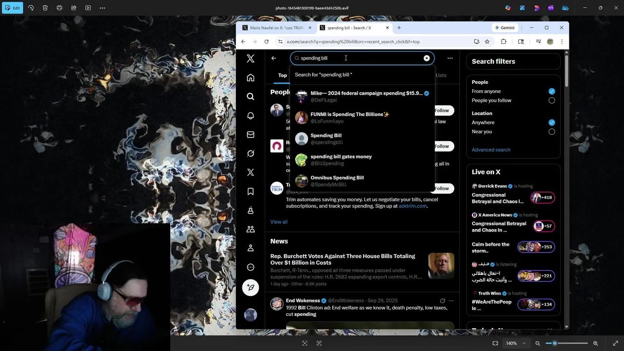This screenshot has height=351, width=624.
Task: Click the X logo in the sidebar
Action: pos(250,58)
